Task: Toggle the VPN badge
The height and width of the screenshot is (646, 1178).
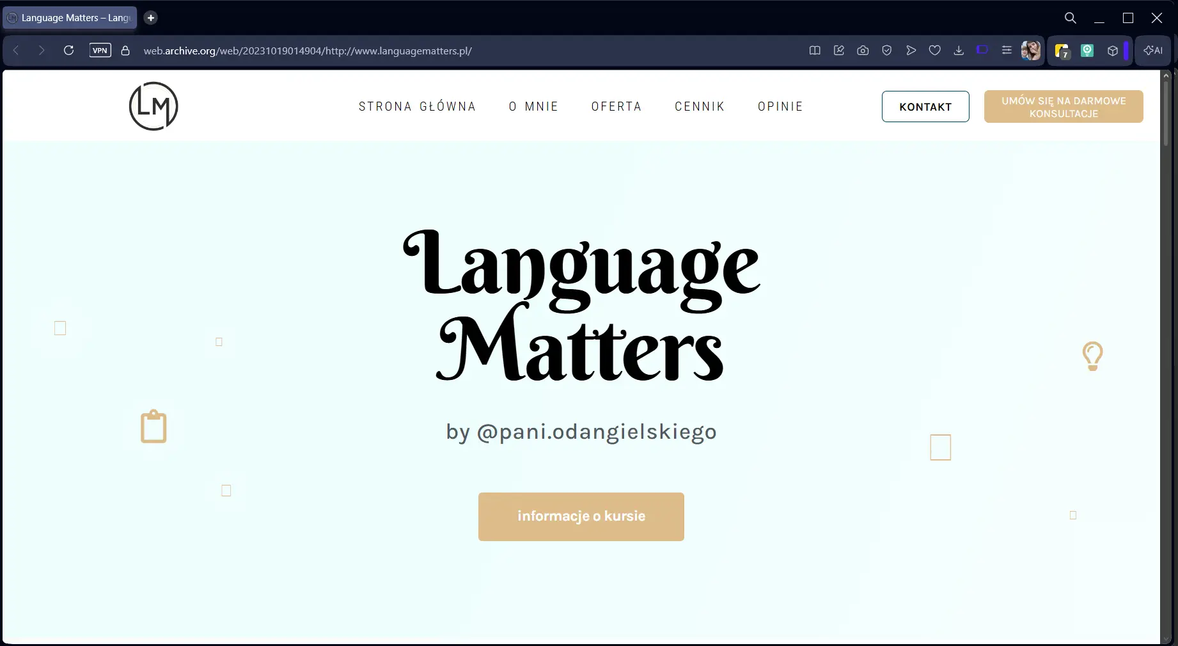Action: 100,51
